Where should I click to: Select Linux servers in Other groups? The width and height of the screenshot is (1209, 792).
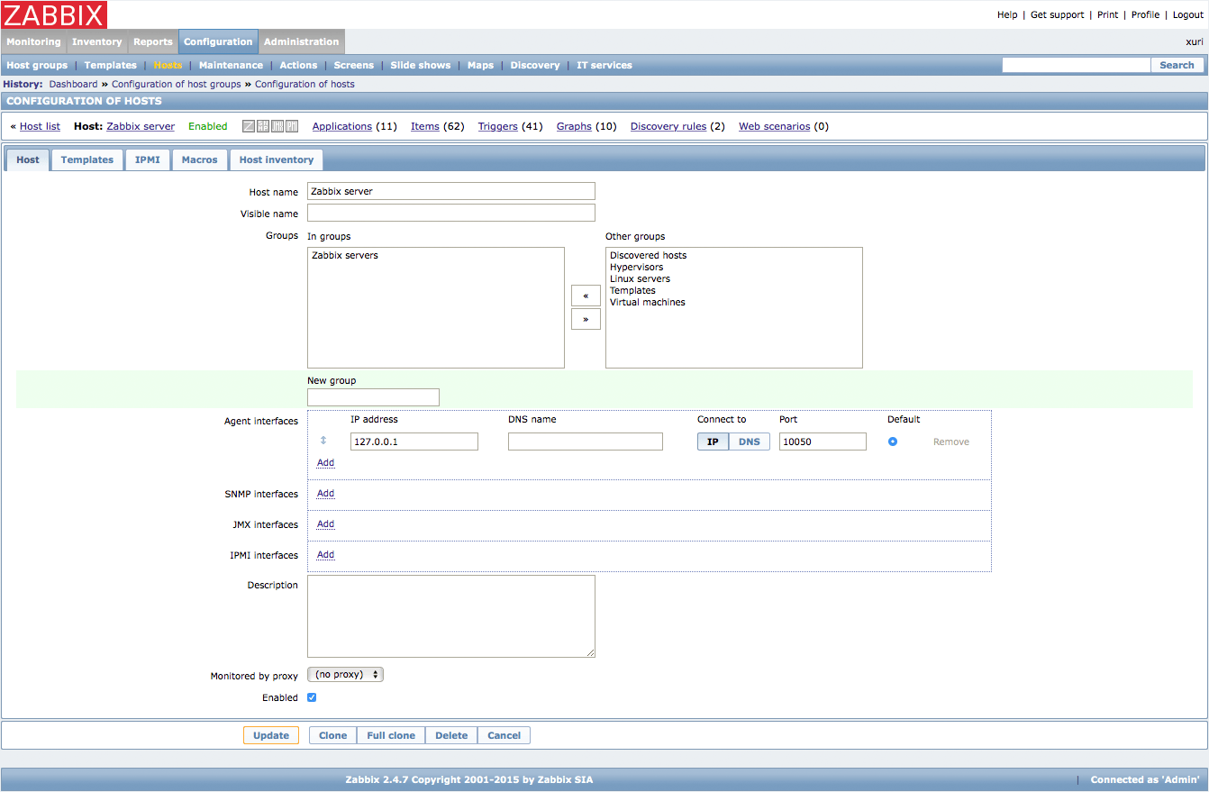(x=640, y=279)
